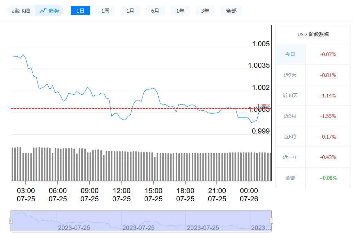Viewport: 354px width, 233px height.
Task: Switch chart to 3年 view
Action: [x=205, y=11]
